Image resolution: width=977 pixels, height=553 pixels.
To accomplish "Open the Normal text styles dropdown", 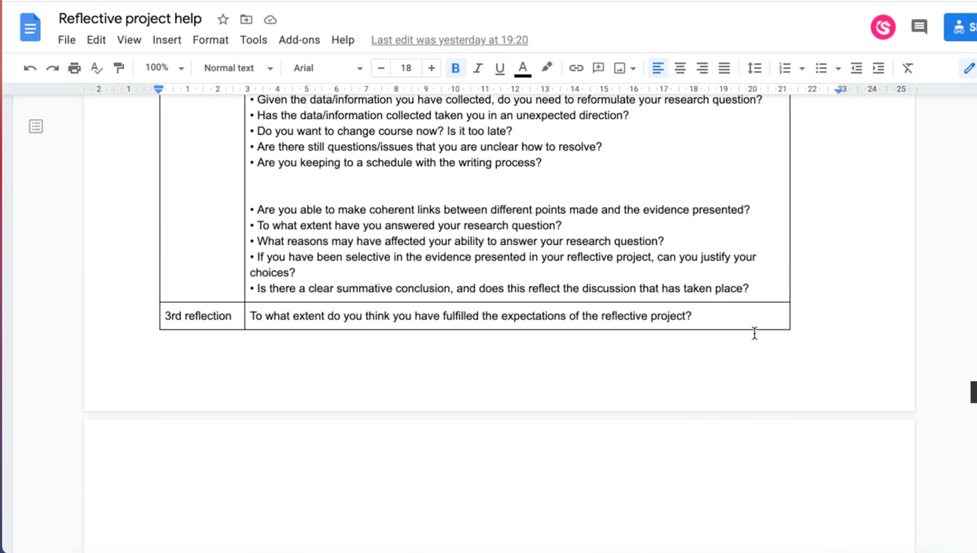I will coord(238,68).
